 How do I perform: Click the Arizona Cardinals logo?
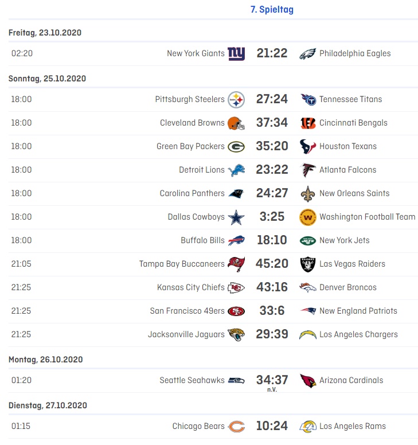[x=308, y=380]
